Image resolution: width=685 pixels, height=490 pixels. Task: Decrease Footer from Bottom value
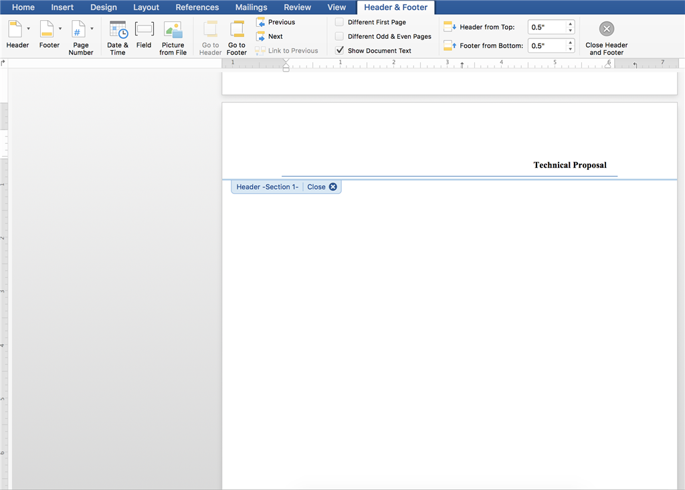[x=570, y=49]
